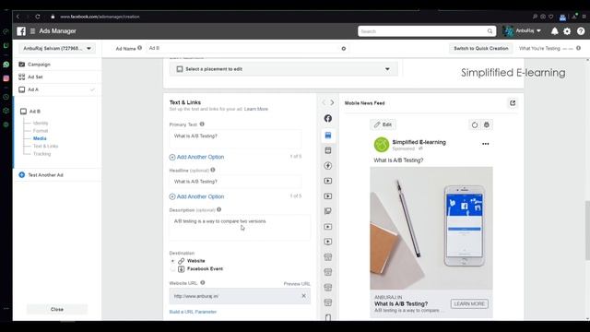The height and width of the screenshot is (332, 590).
Task: Add another option under Headline
Action: (x=196, y=196)
